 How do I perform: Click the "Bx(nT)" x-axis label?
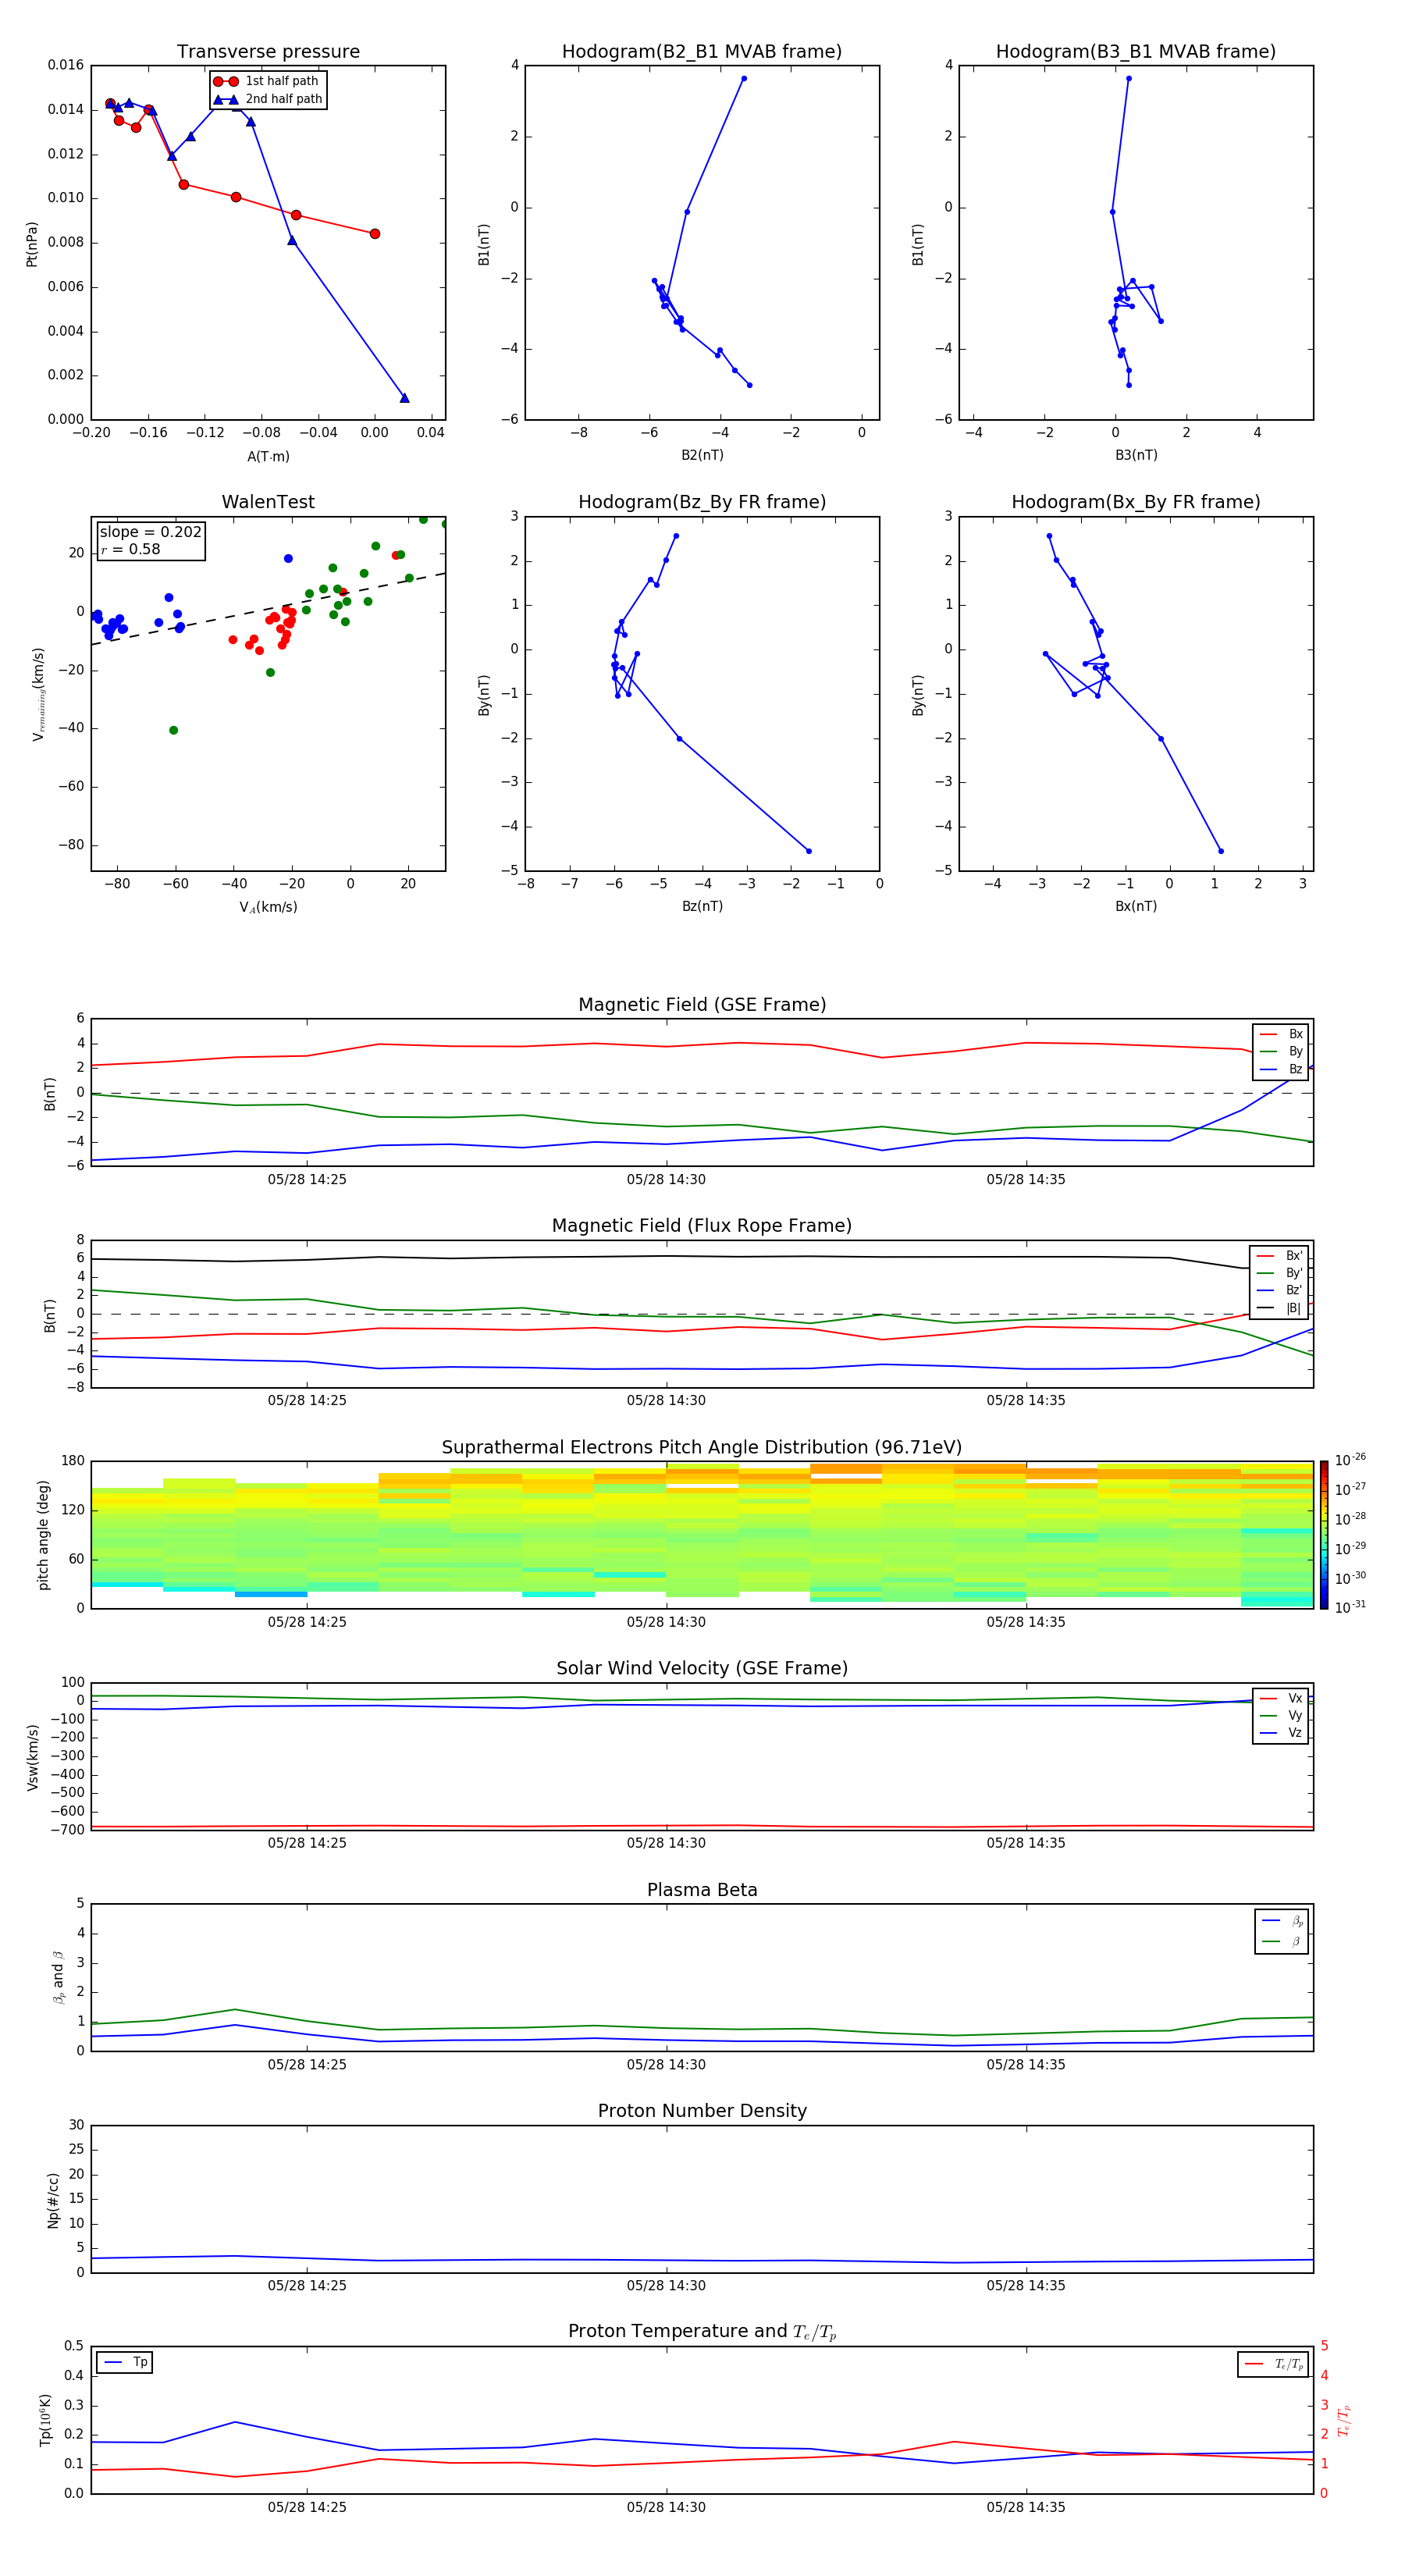[x=1136, y=906]
